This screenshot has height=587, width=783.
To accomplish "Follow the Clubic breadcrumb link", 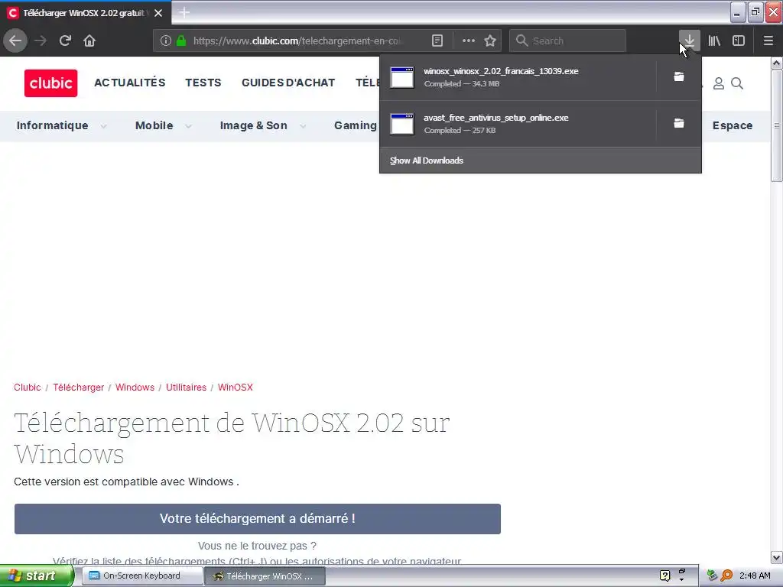I will click(x=28, y=388).
